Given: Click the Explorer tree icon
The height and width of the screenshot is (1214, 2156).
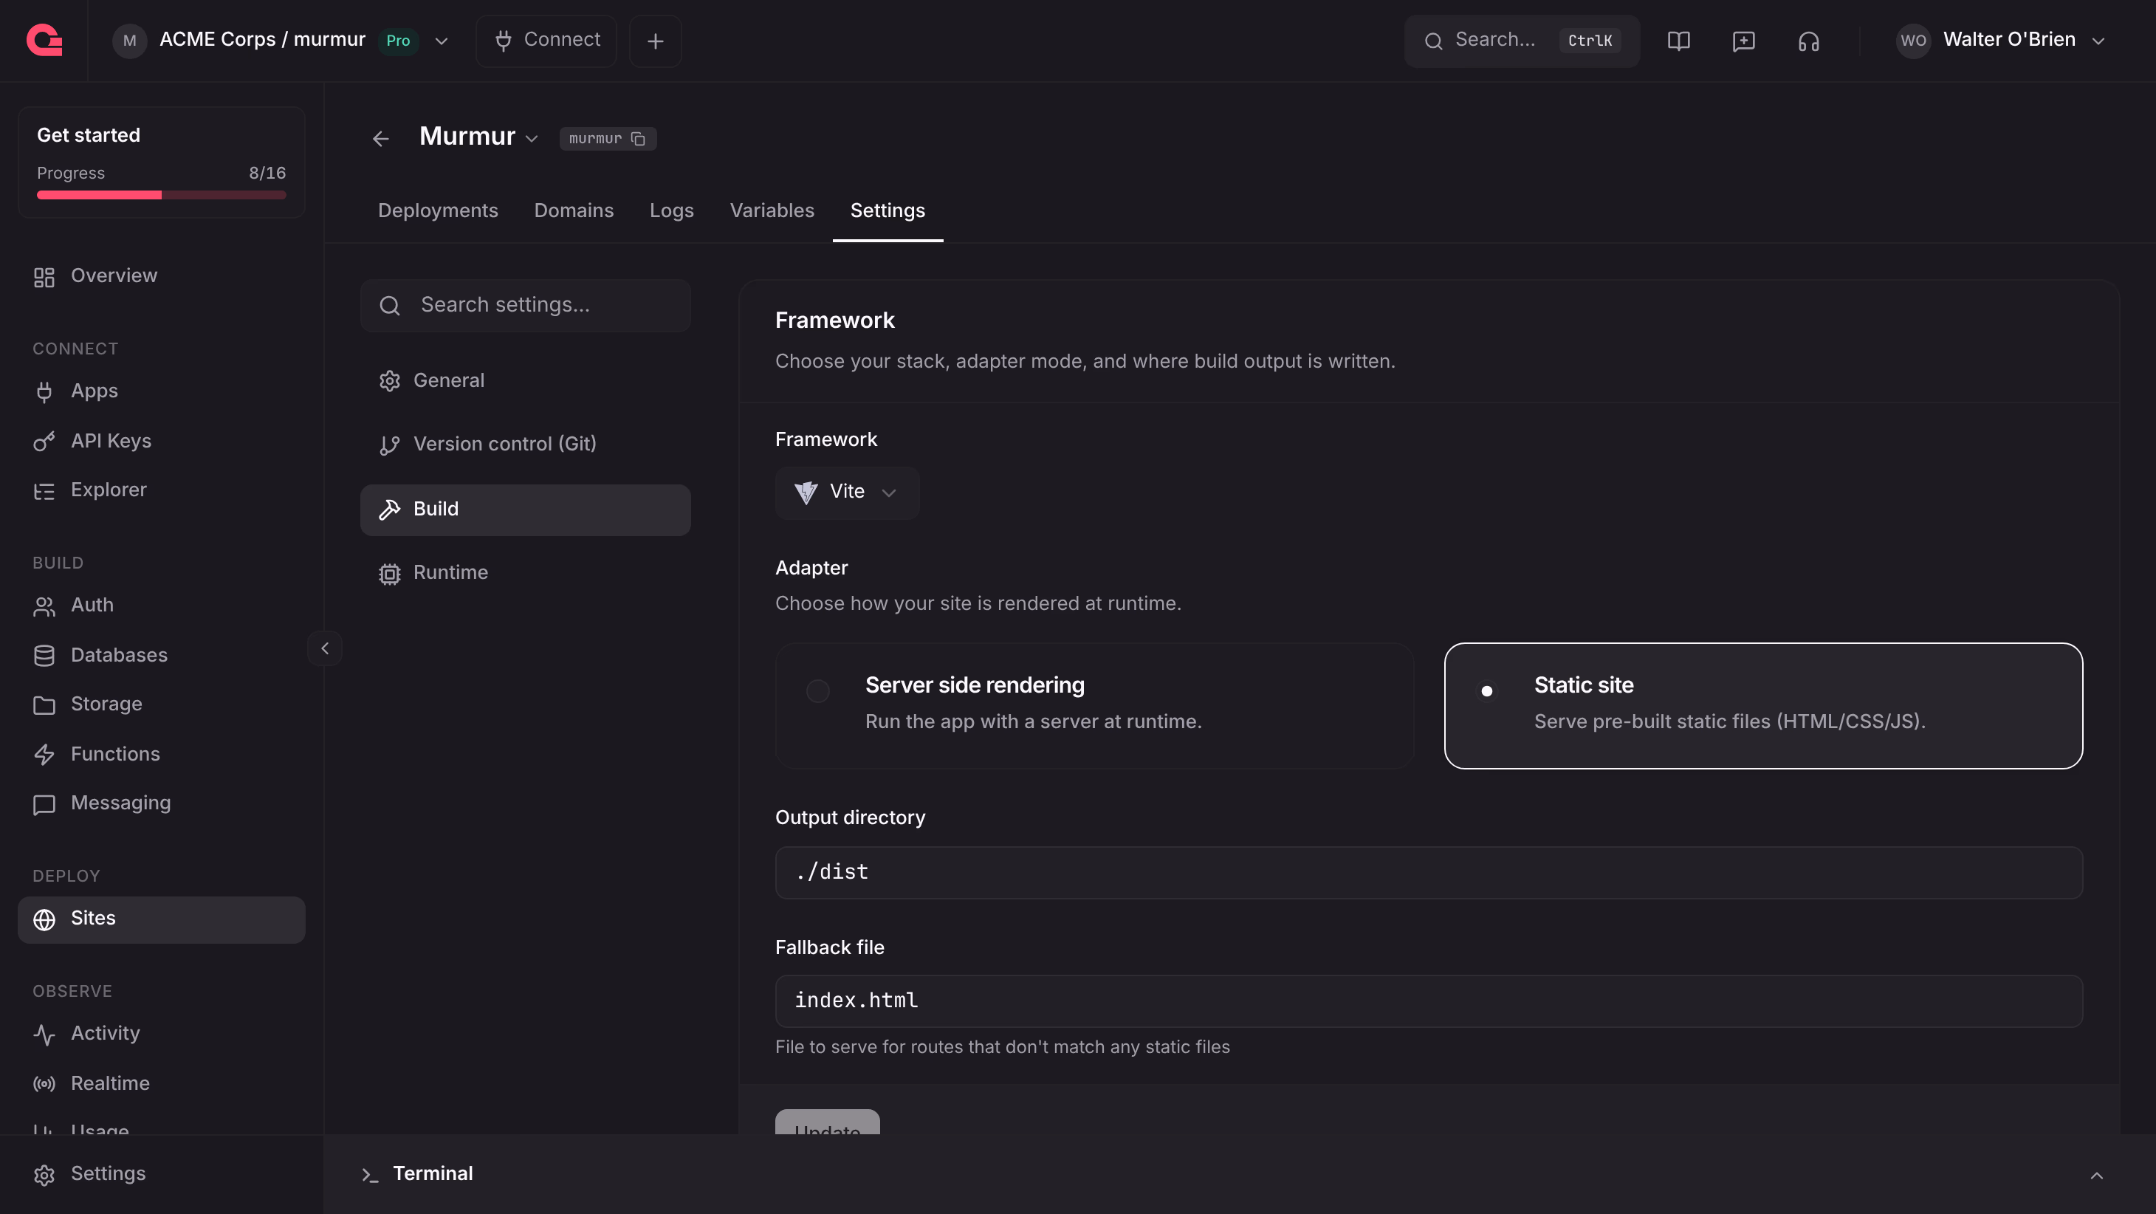Looking at the screenshot, I should (x=44, y=490).
